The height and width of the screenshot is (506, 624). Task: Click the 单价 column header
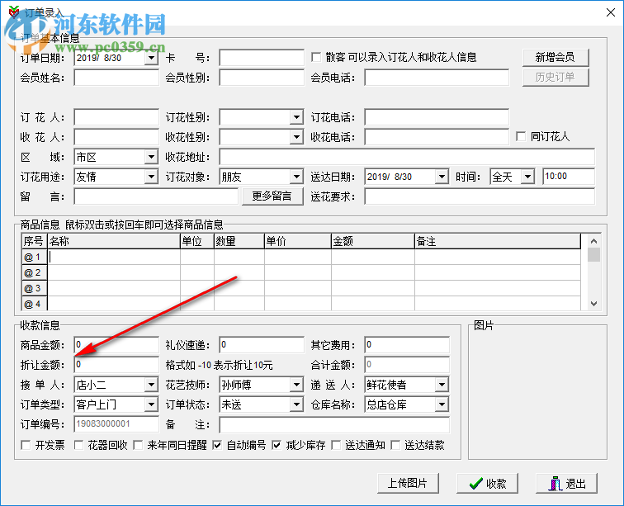point(298,241)
